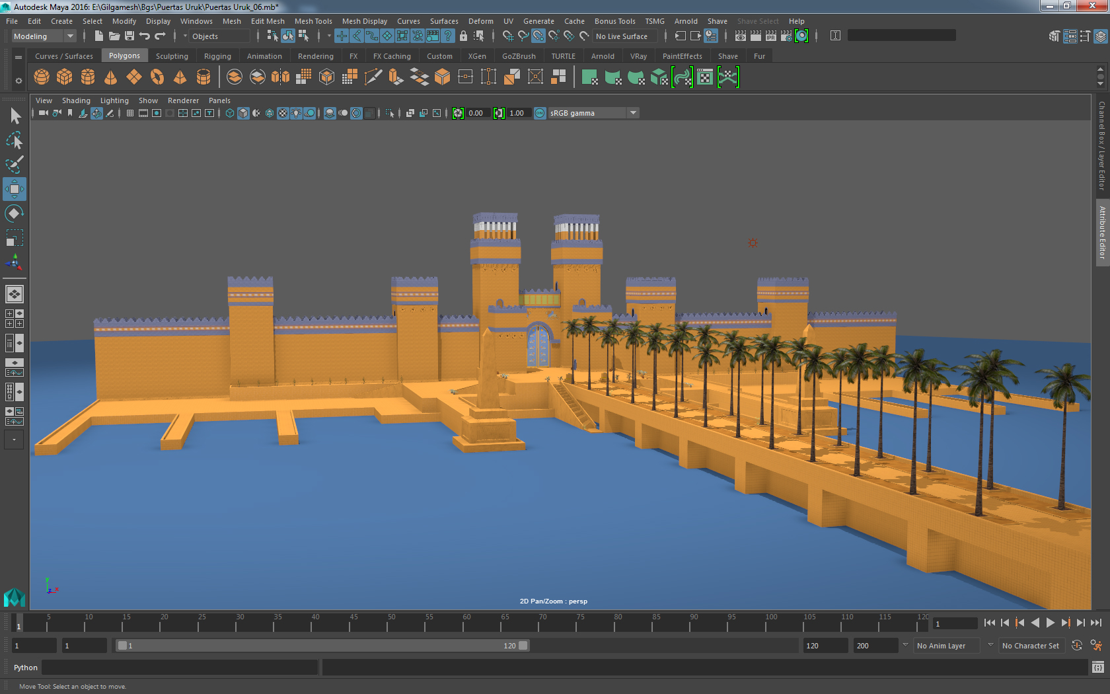
Task: Click the Lasso Select tool
Action: [14, 140]
